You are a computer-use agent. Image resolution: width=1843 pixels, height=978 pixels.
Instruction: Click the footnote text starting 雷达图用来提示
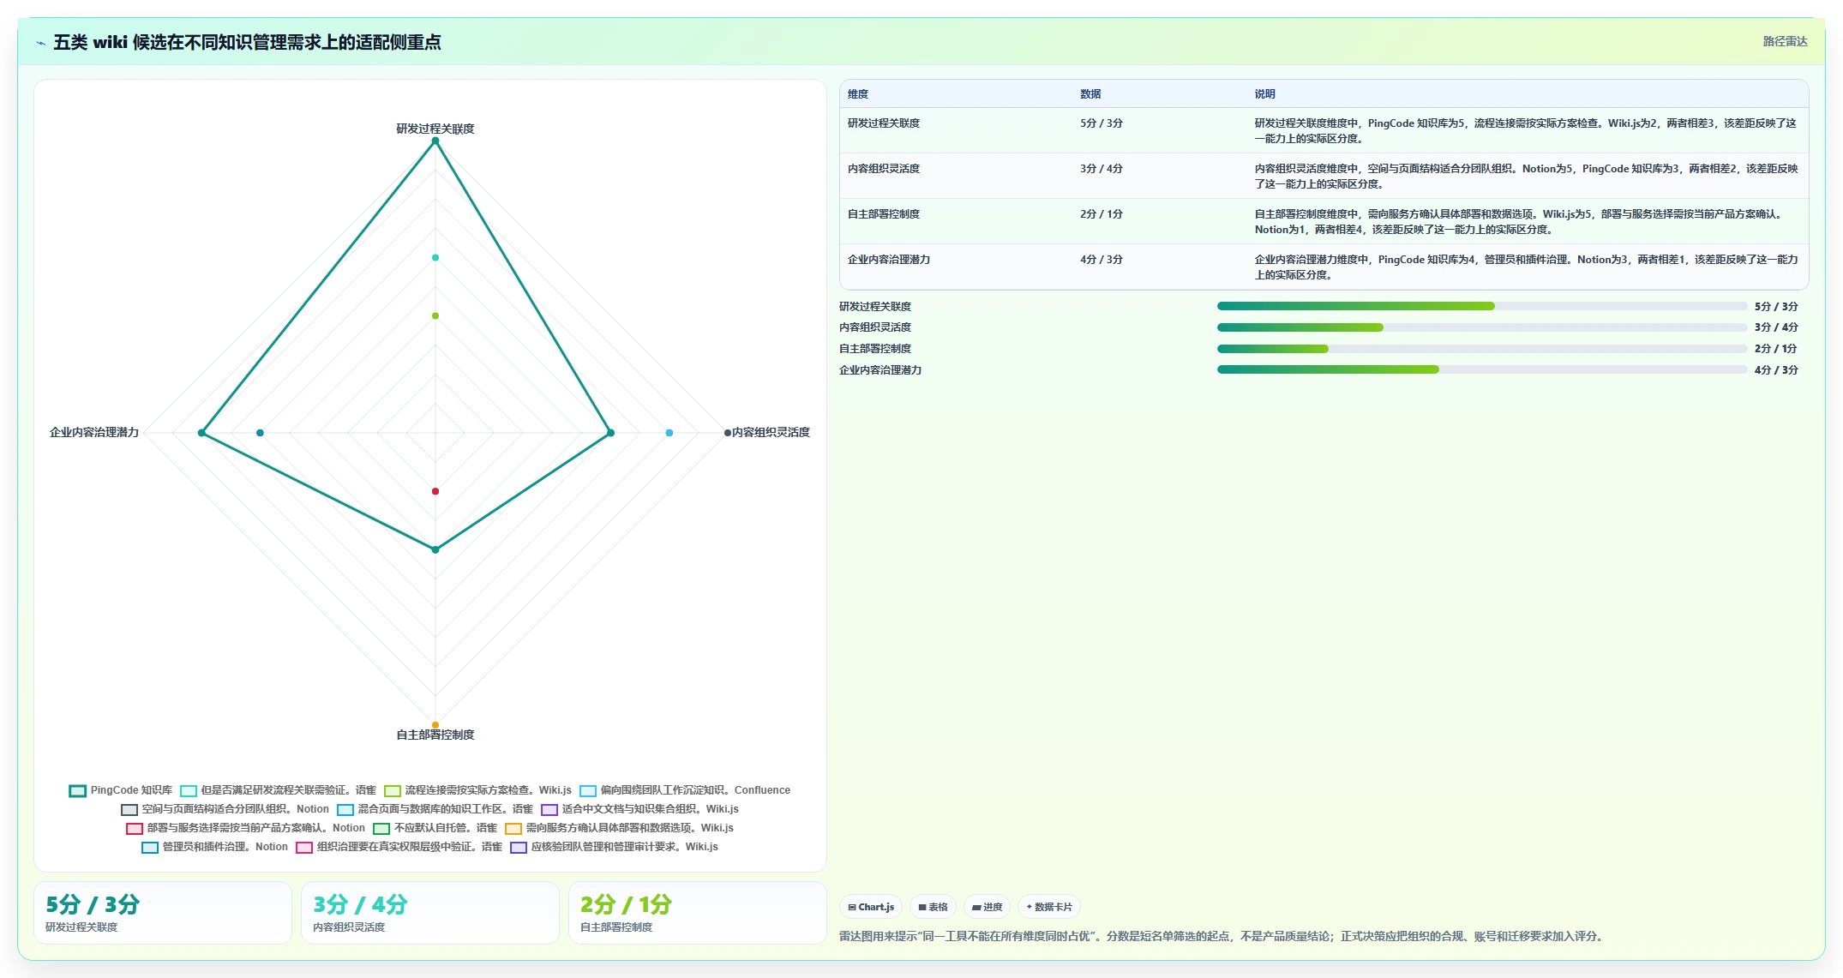pos(1222,936)
